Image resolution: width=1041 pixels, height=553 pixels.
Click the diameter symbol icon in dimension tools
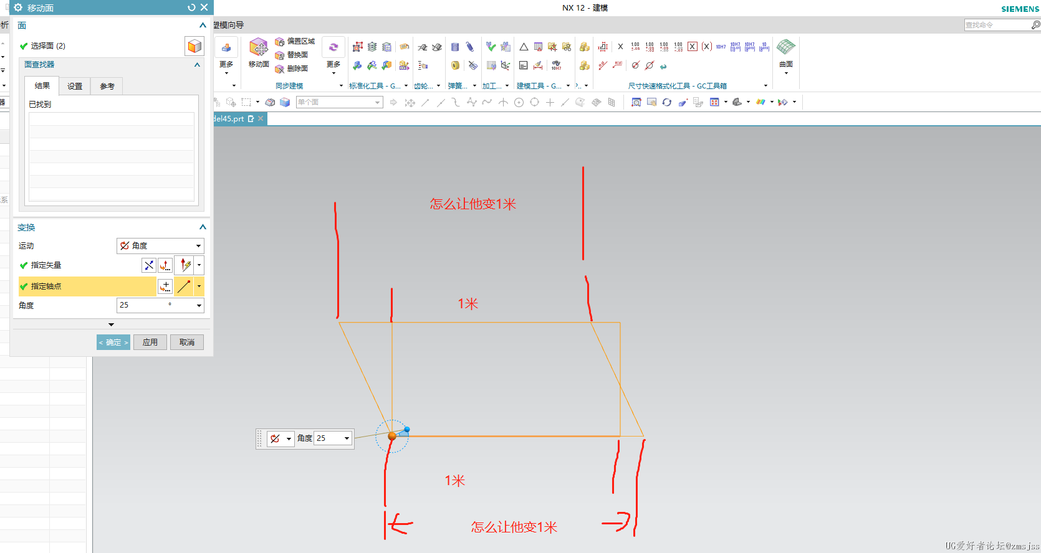click(x=650, y=65)
